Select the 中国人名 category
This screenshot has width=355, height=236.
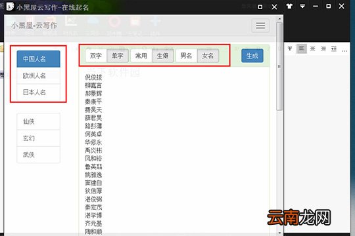(x=39, y=59)
